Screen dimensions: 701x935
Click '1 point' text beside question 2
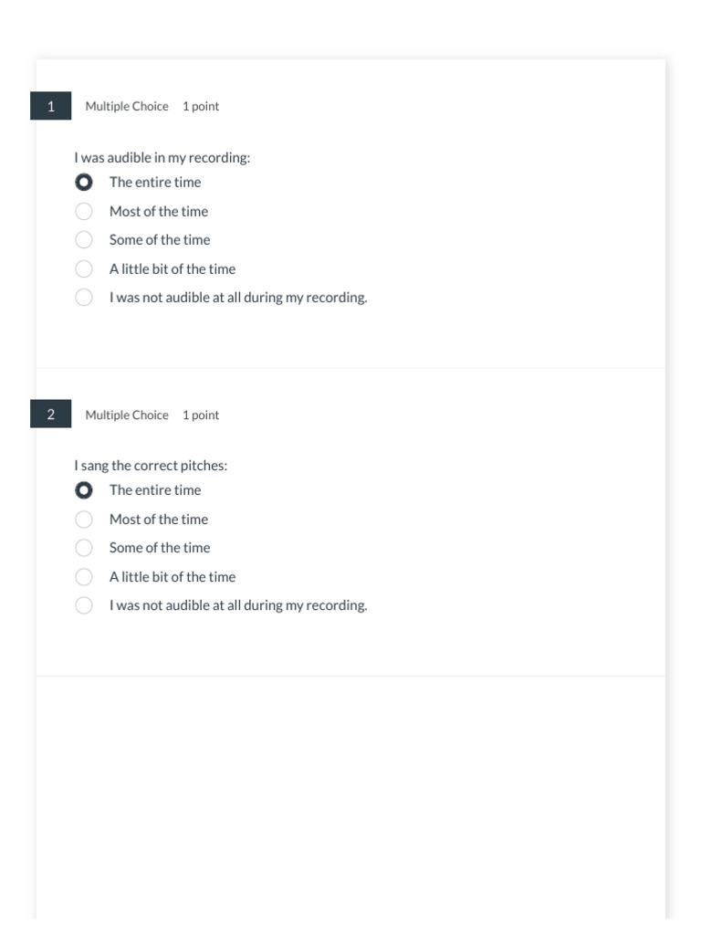(201, 415)
